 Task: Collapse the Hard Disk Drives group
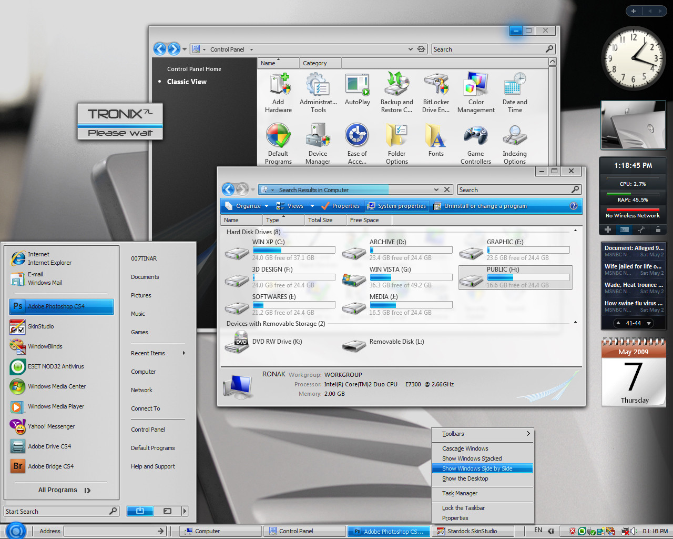[x=575, y=231]
